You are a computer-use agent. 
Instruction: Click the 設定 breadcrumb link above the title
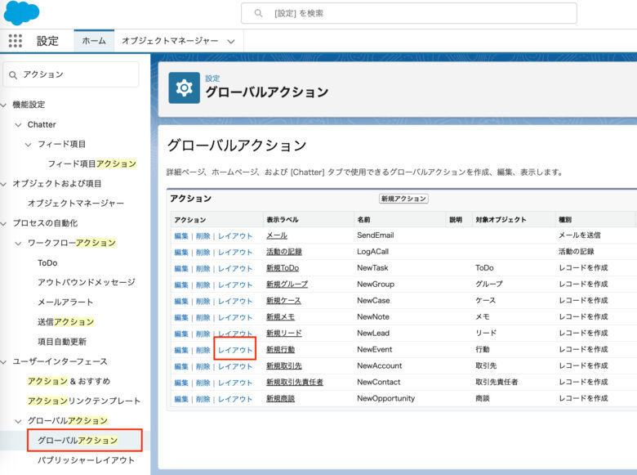pyautogui.click(x=212, y=78)
